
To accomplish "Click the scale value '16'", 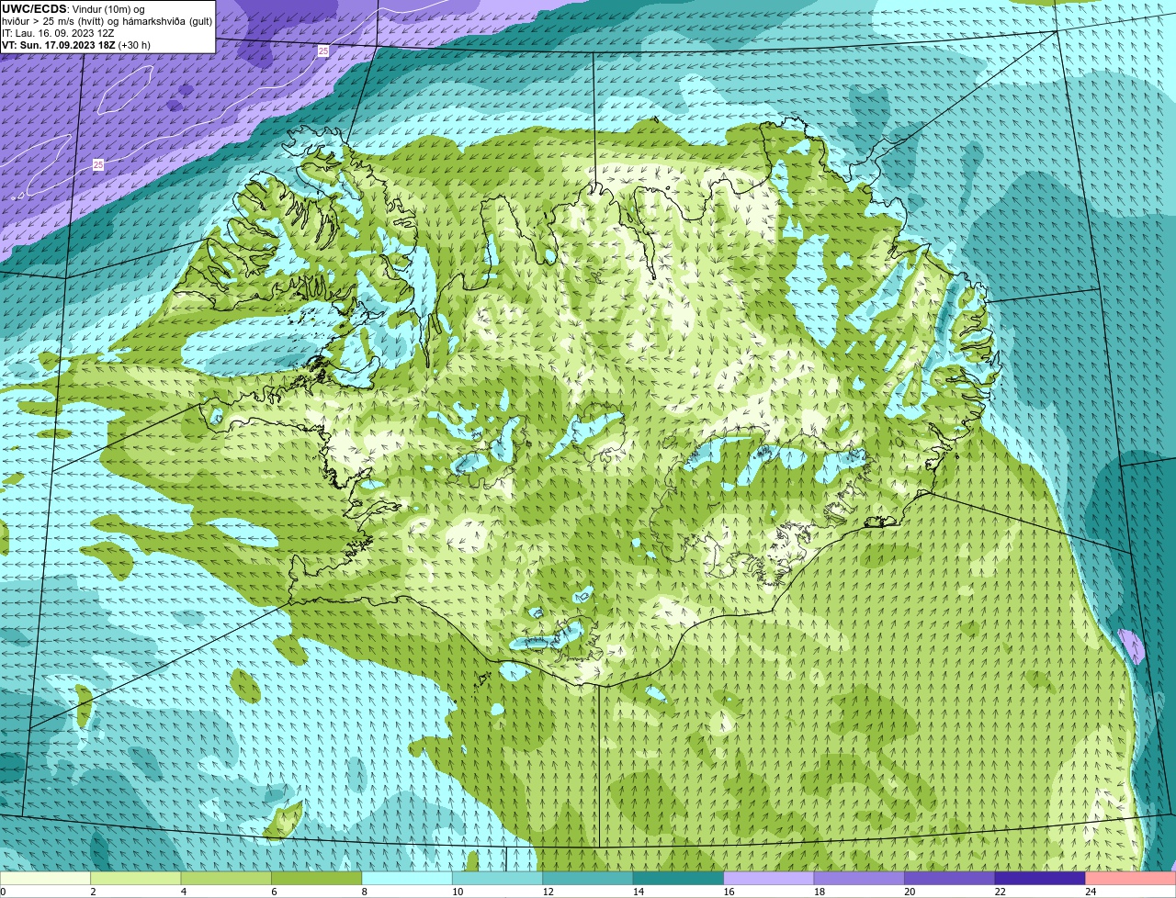I will (x=729, y=892).
